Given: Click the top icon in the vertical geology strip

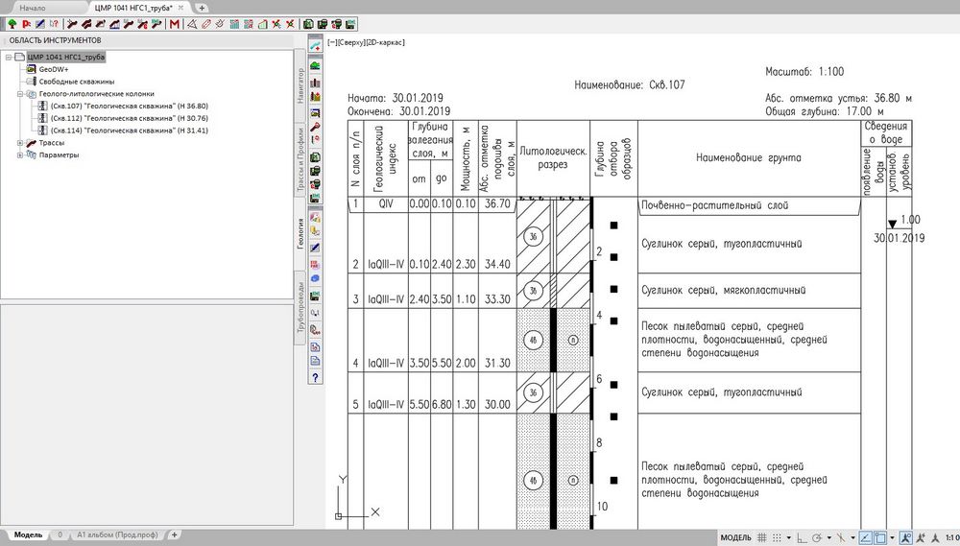Looking at the screenshot, I should 316,45.
